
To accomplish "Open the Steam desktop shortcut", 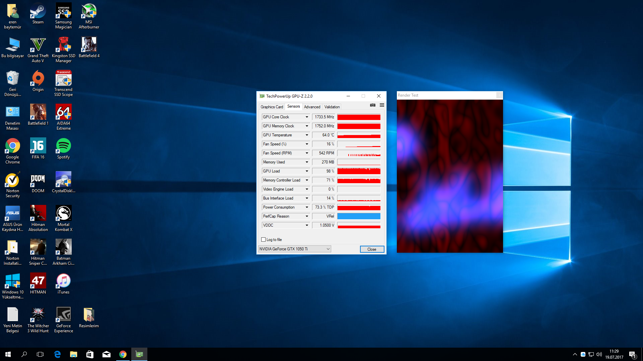I will point(38,14).
